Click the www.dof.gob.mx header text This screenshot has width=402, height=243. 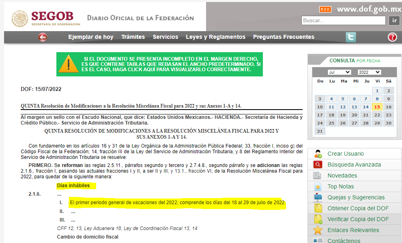pyautogui.click(x=369, y=9)
